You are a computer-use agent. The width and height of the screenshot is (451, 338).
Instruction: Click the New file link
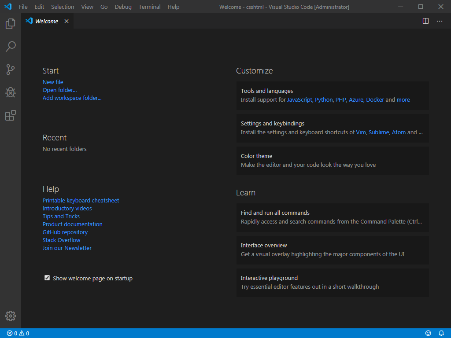coord(53,82)
